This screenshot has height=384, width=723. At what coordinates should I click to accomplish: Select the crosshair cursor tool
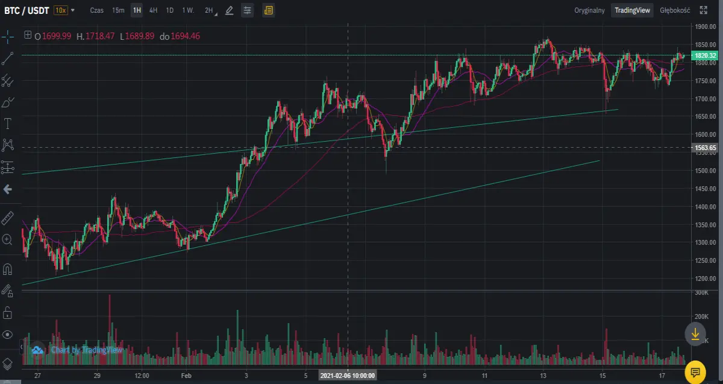pos(8,37)
